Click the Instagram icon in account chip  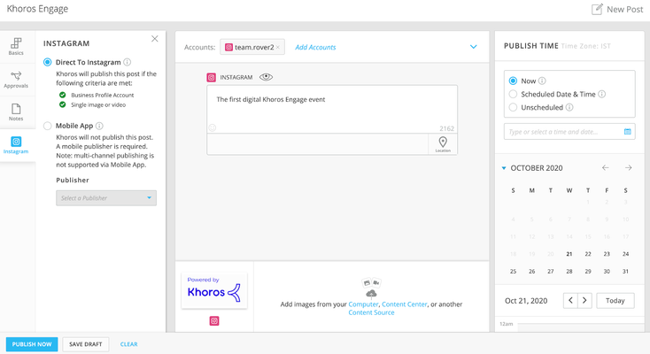click(228, 47)
